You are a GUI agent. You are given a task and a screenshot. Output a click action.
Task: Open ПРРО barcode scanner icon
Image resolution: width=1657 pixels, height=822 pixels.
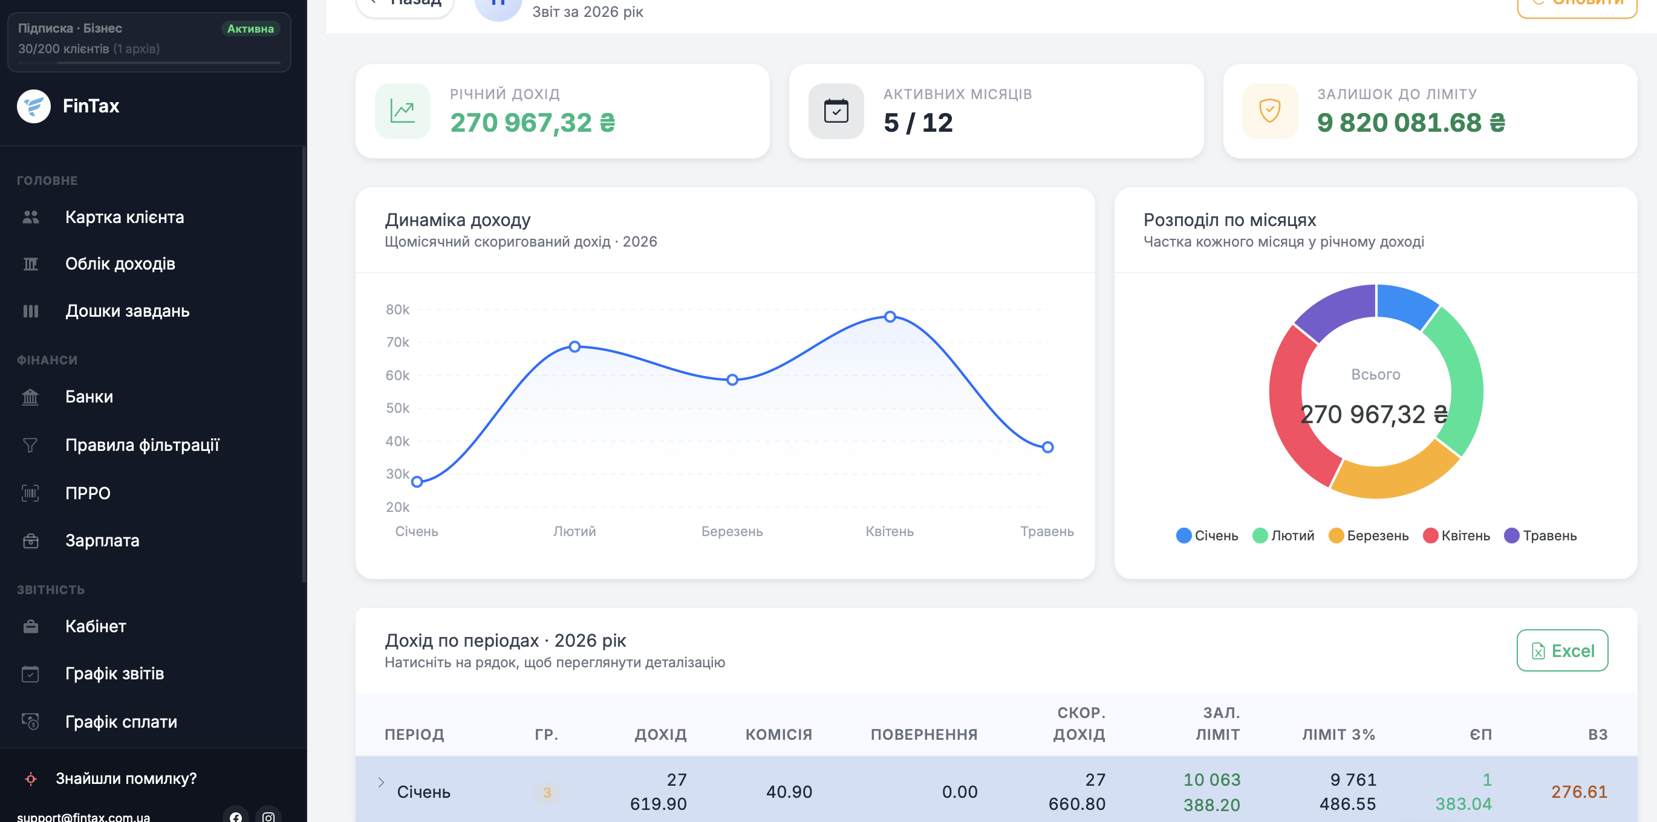pos(30,493)
